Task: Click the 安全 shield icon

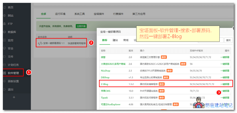Action: (4, 48)
